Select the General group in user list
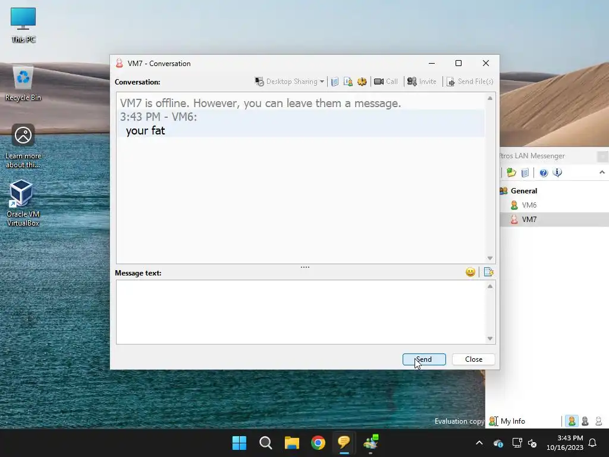This screenshot has width=609, height=457. [x=523, y=191]
